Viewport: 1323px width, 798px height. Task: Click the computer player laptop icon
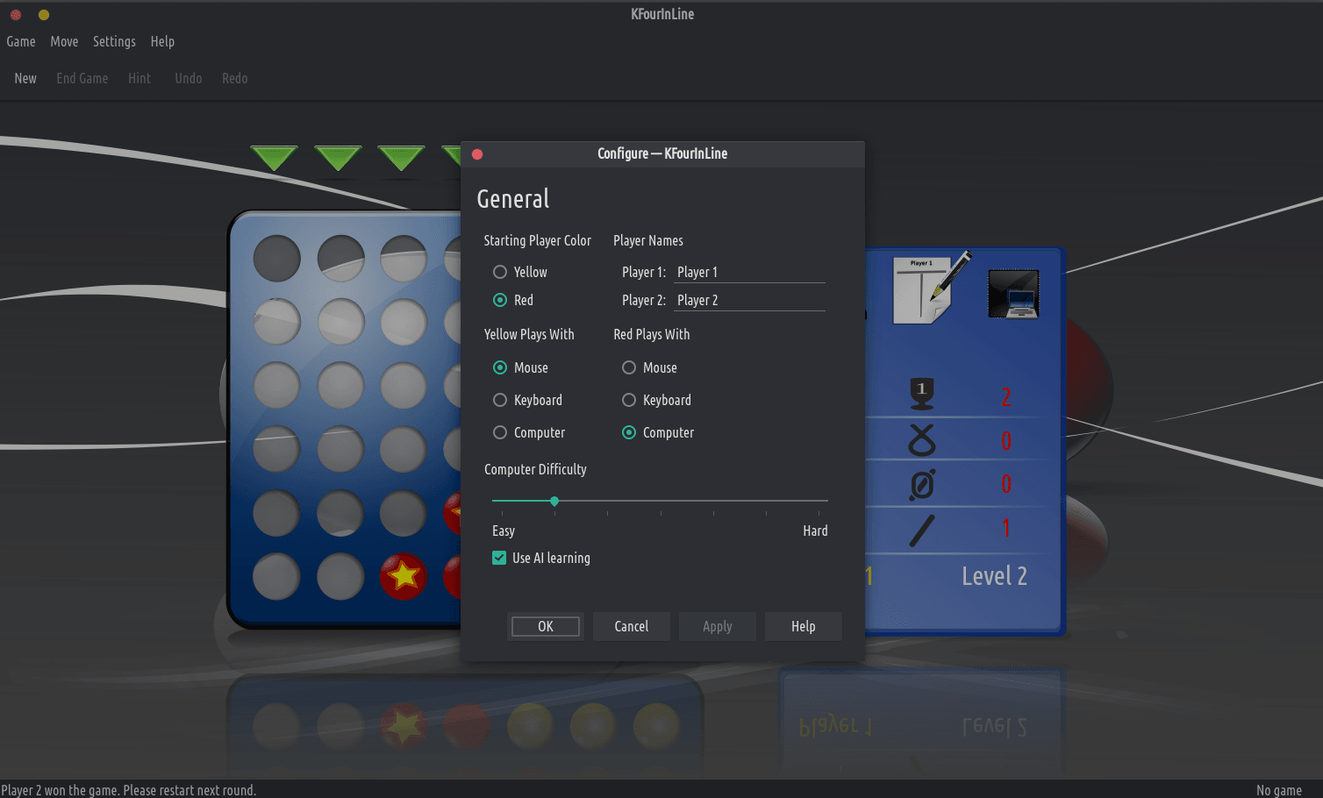click(1013, 295)
